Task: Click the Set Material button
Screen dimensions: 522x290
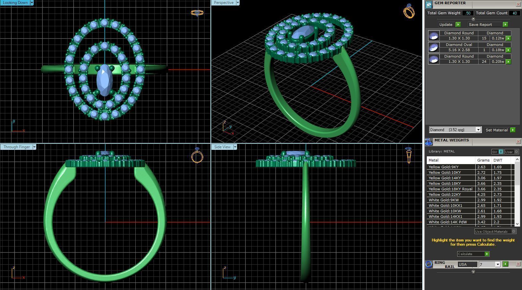Action: (497, 130)
